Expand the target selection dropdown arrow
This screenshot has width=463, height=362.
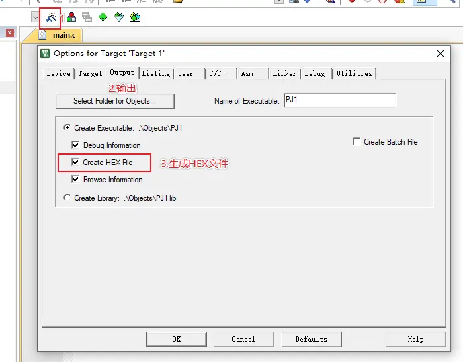click(x=35, y=17)
